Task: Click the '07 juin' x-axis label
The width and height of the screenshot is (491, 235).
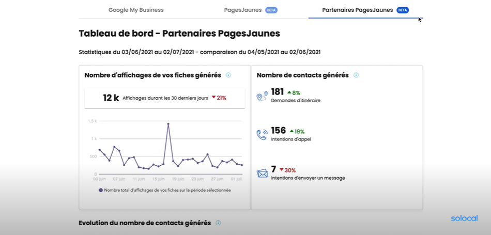Action: coord(119,179)
